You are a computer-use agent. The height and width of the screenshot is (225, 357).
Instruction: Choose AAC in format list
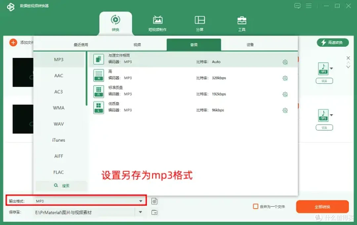point(59,75)
